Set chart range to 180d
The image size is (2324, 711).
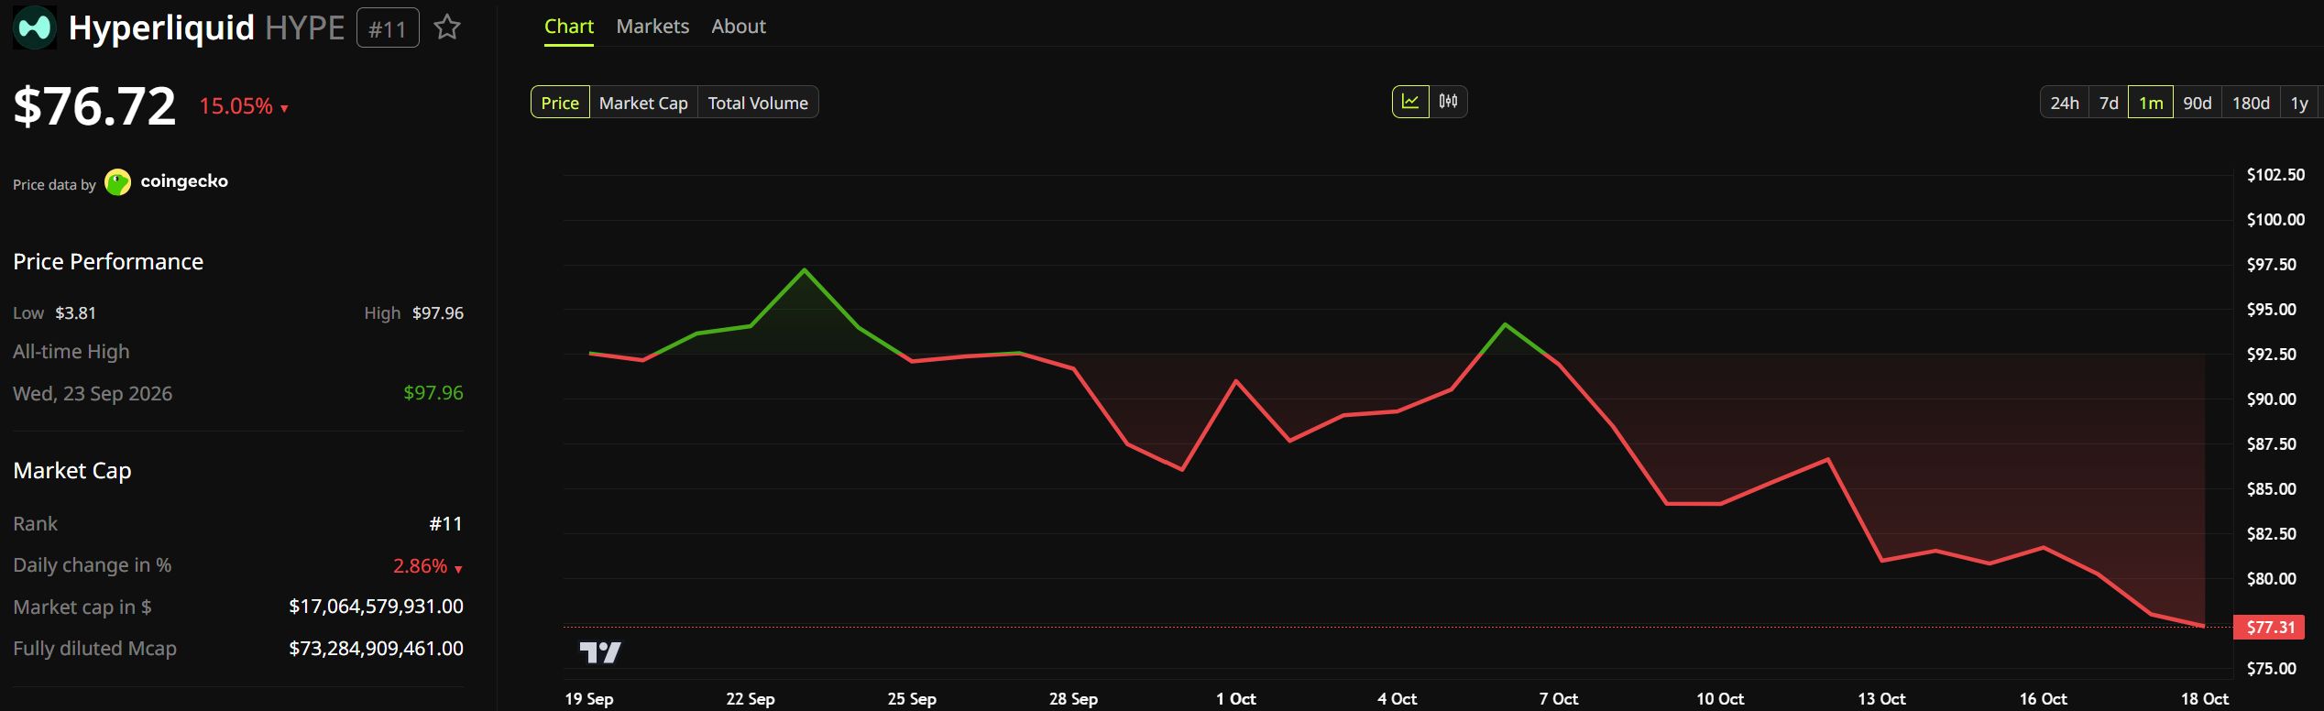pos(2251,103)
